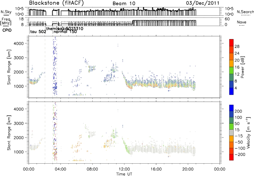This screenshot has height=176, width=254.
Task: Click the blue scatter column near 03:20 in Power panel
Action: pos(55,66)
